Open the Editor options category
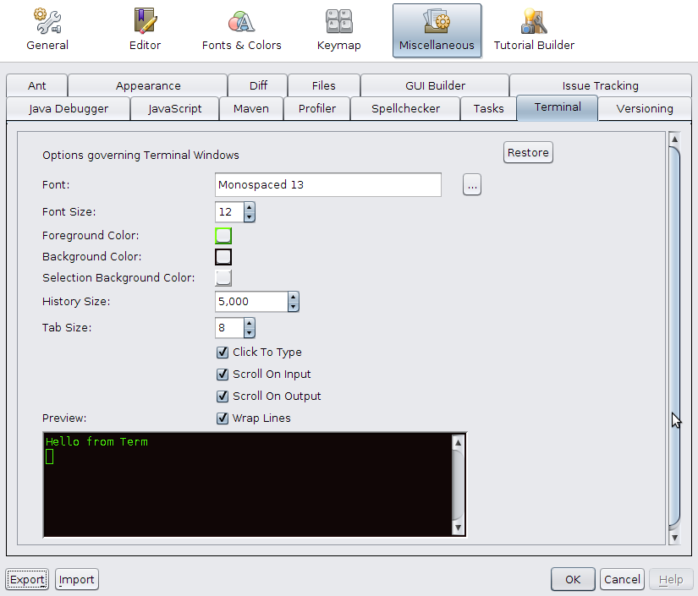Image resolution: width=698 pixels, height=596 pixels. [146, 30]
